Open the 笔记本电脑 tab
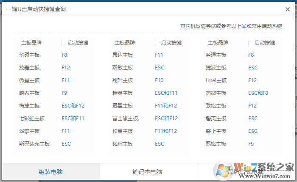This screenshot has height=182, width=297. 147,172
